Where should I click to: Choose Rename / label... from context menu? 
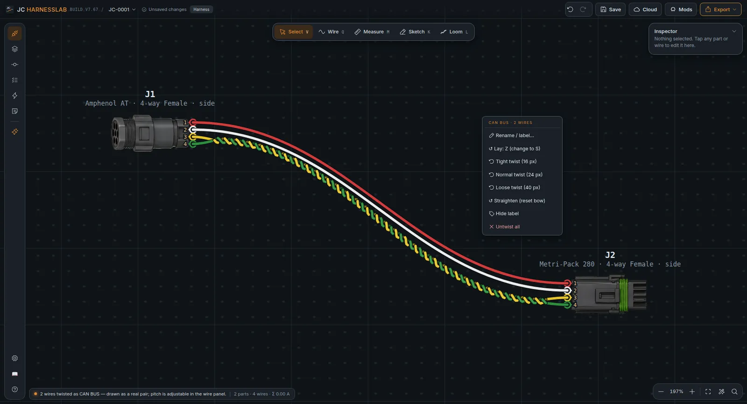pyautogui.click(x=522, y=135)
